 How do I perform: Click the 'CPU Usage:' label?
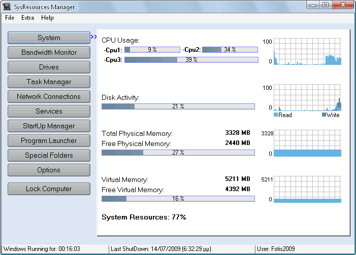[x=120, y=41]
